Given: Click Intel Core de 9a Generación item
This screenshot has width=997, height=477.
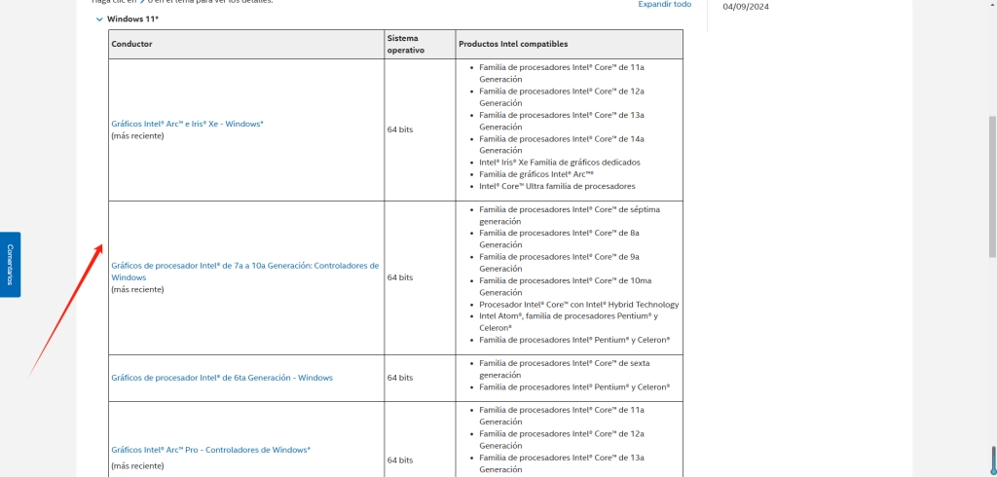Looking at the screenshot, I should click(x=560, y=263).
